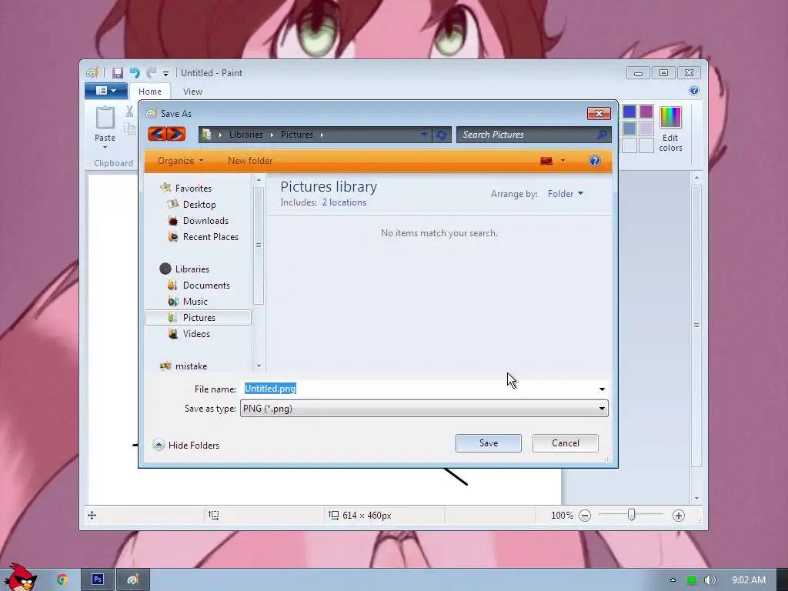Screen dimensions: 788x591
Task: Open Paint Help blue question mark icon
Action: (694, 91)
